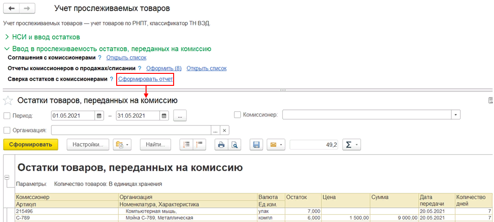Image resolution: width=494 pixels, height=222 pixels.
Task: Click the Организация input field
Action: click(131, 130)
